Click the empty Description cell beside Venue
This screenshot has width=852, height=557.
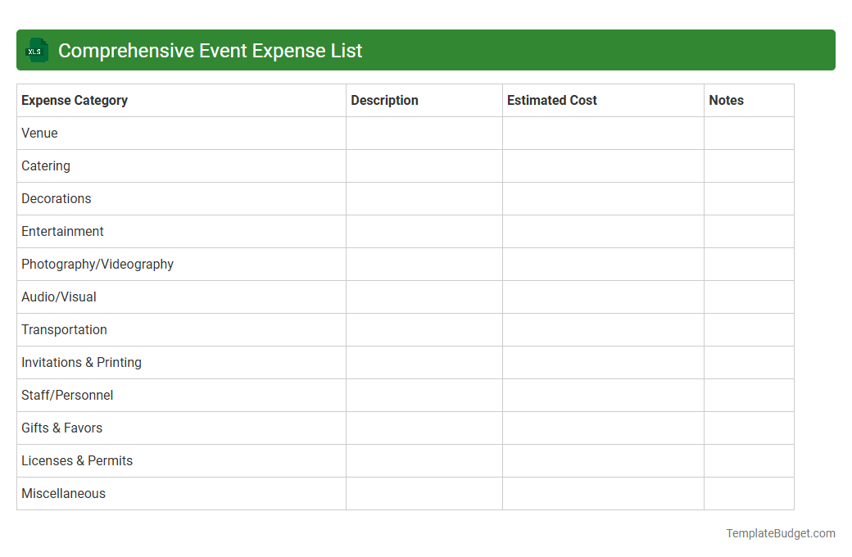pyautogui.click(x=424, y=133)
